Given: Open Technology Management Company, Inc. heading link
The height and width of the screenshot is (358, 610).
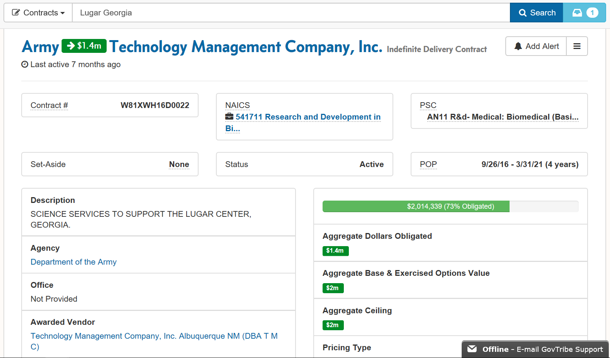Looking at the screenshot, I should coord(246,47).
